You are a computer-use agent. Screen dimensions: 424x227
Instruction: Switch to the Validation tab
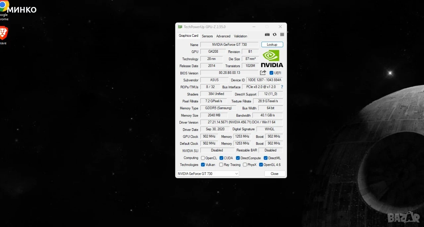tap(240, 36)
